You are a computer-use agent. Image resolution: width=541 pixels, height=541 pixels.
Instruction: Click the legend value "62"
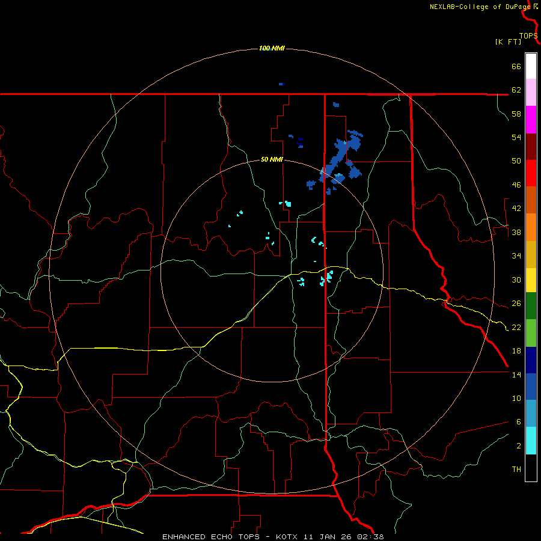(x=516, y=90)
